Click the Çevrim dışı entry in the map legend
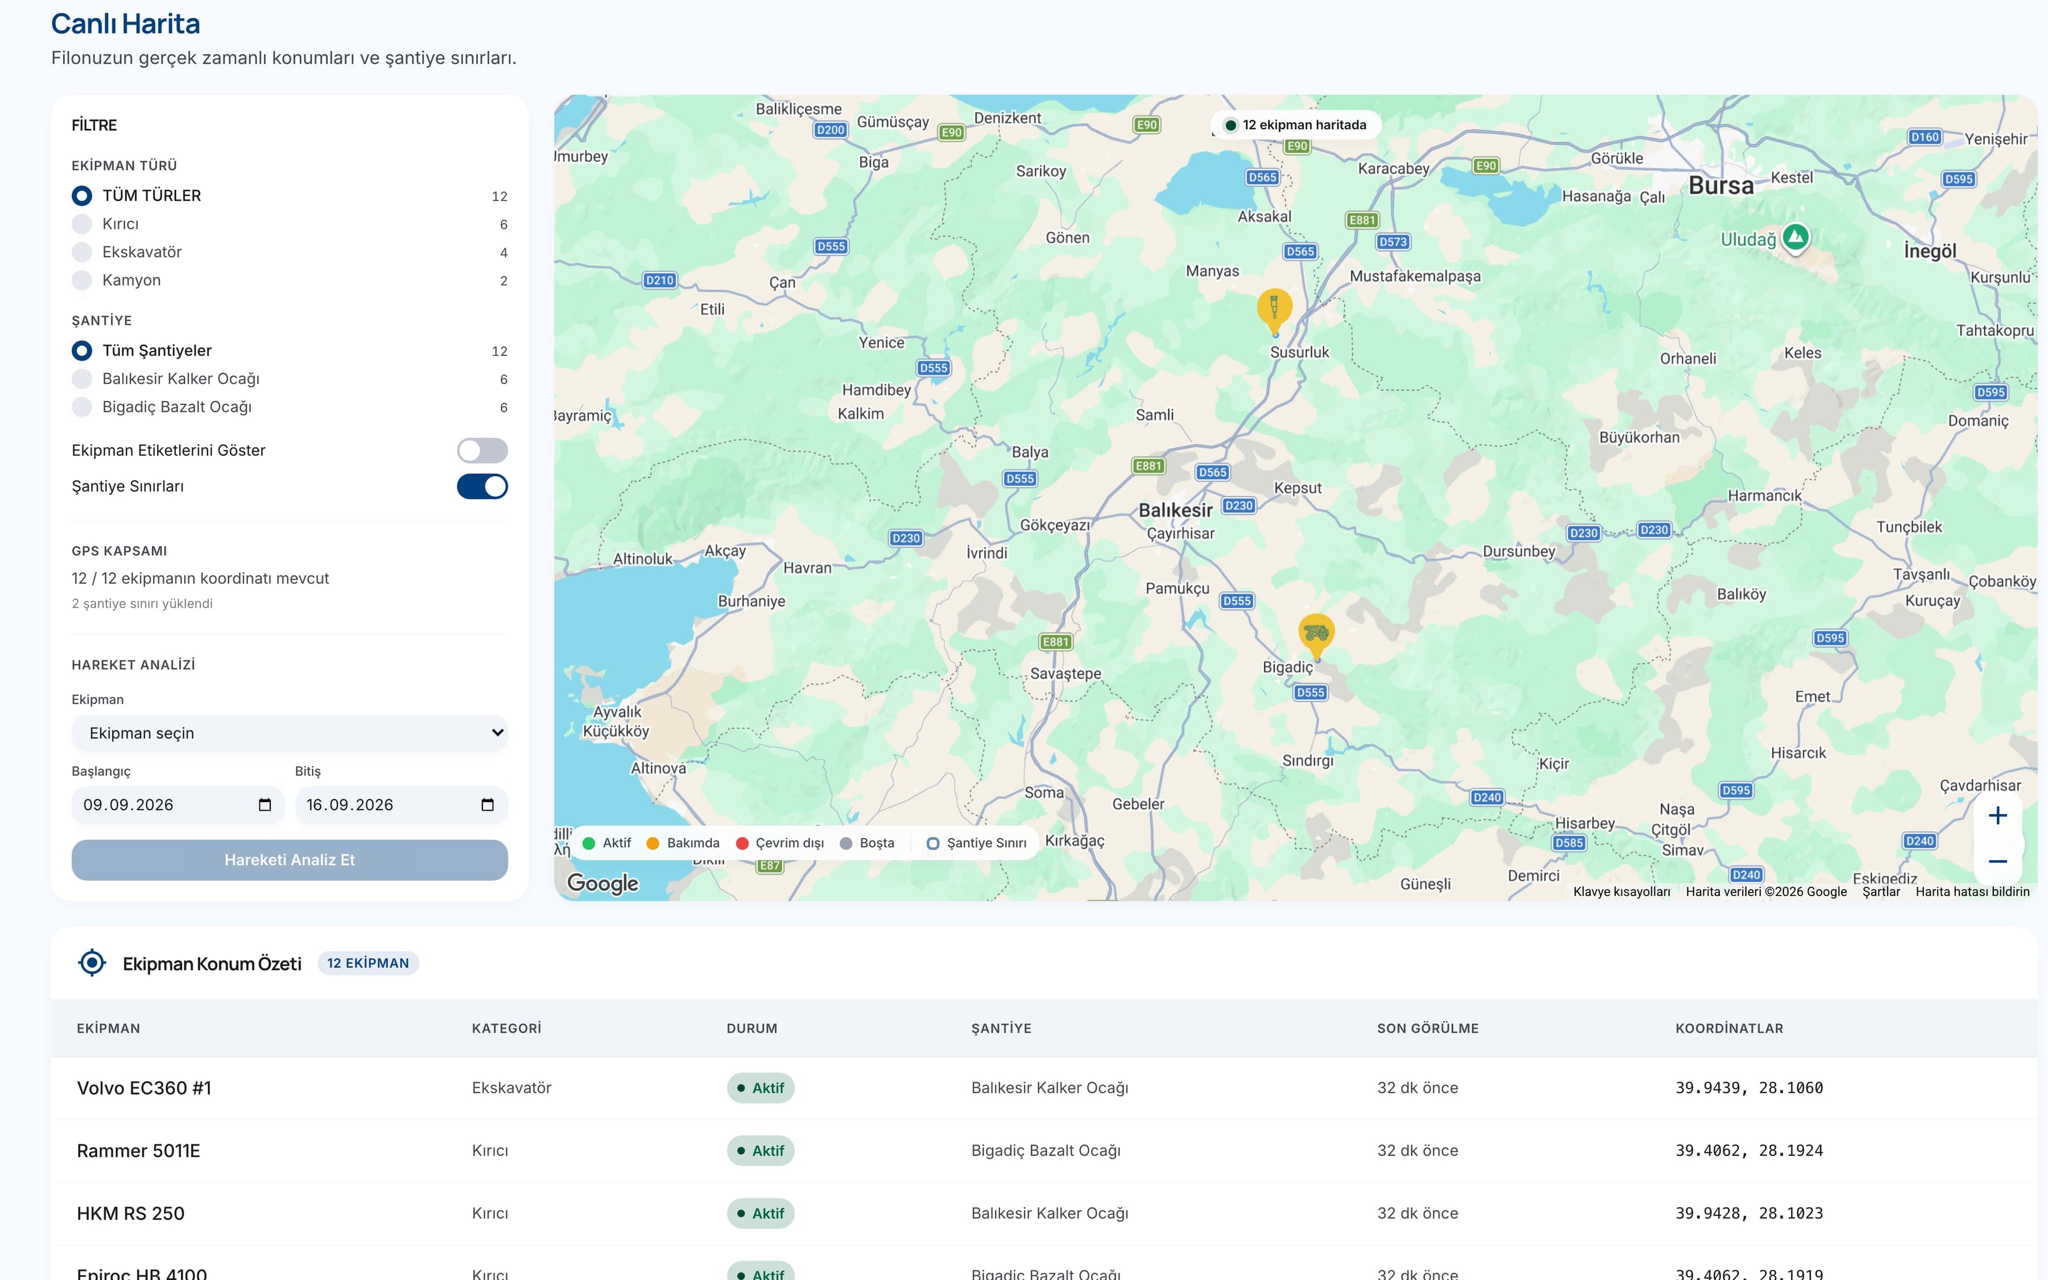The image size is (2048, 1280). [781, 843]
